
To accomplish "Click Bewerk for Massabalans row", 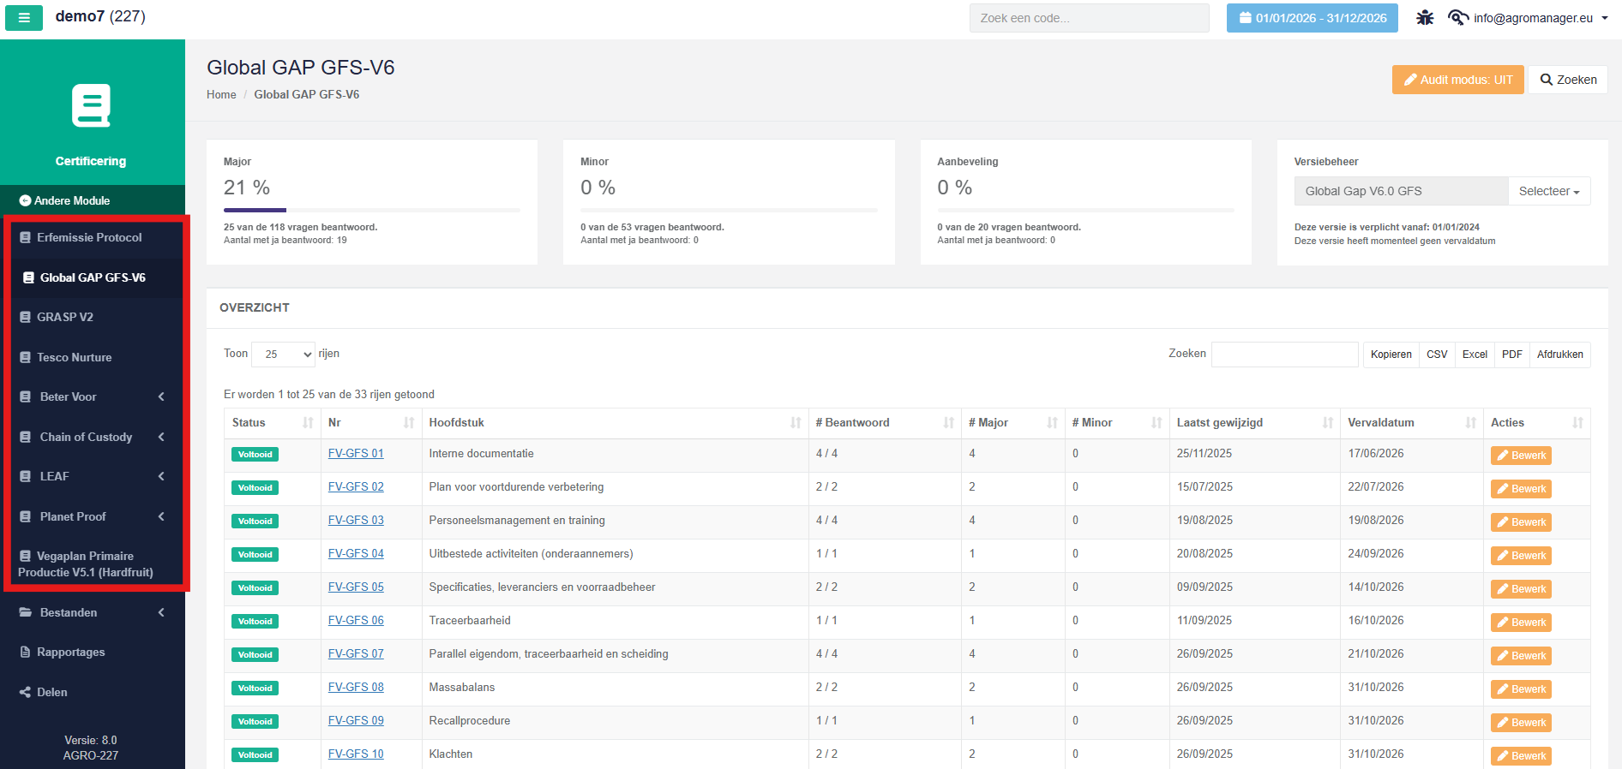I will click(x=1521, y=689).
